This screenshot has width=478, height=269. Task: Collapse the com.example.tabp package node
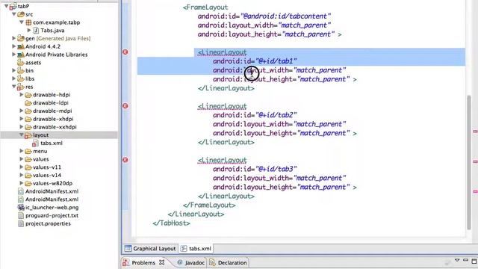[22, 22]
